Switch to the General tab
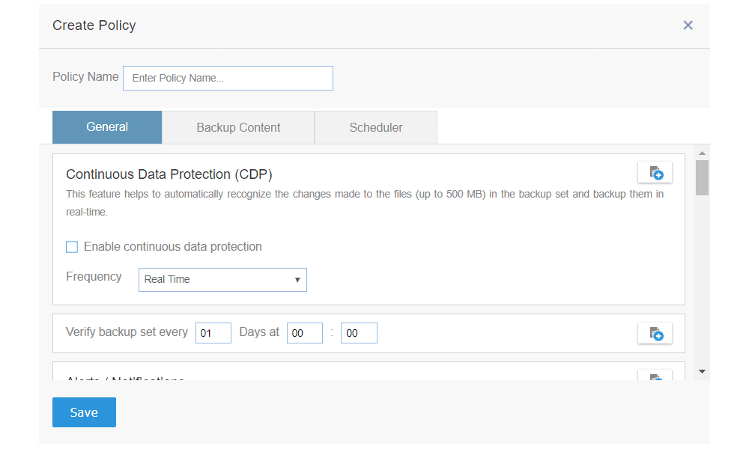Screen dimensions: 749x449 click(x=107, y=127)
